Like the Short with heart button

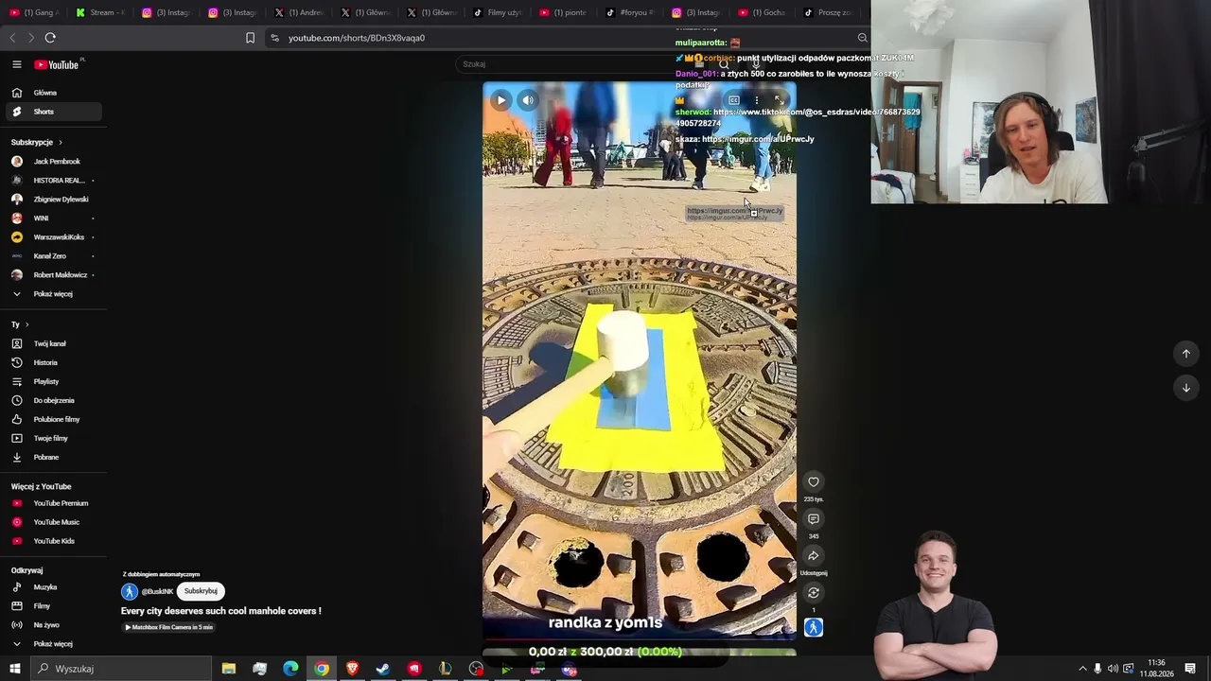pyautogui.click(x=814, y=482)
